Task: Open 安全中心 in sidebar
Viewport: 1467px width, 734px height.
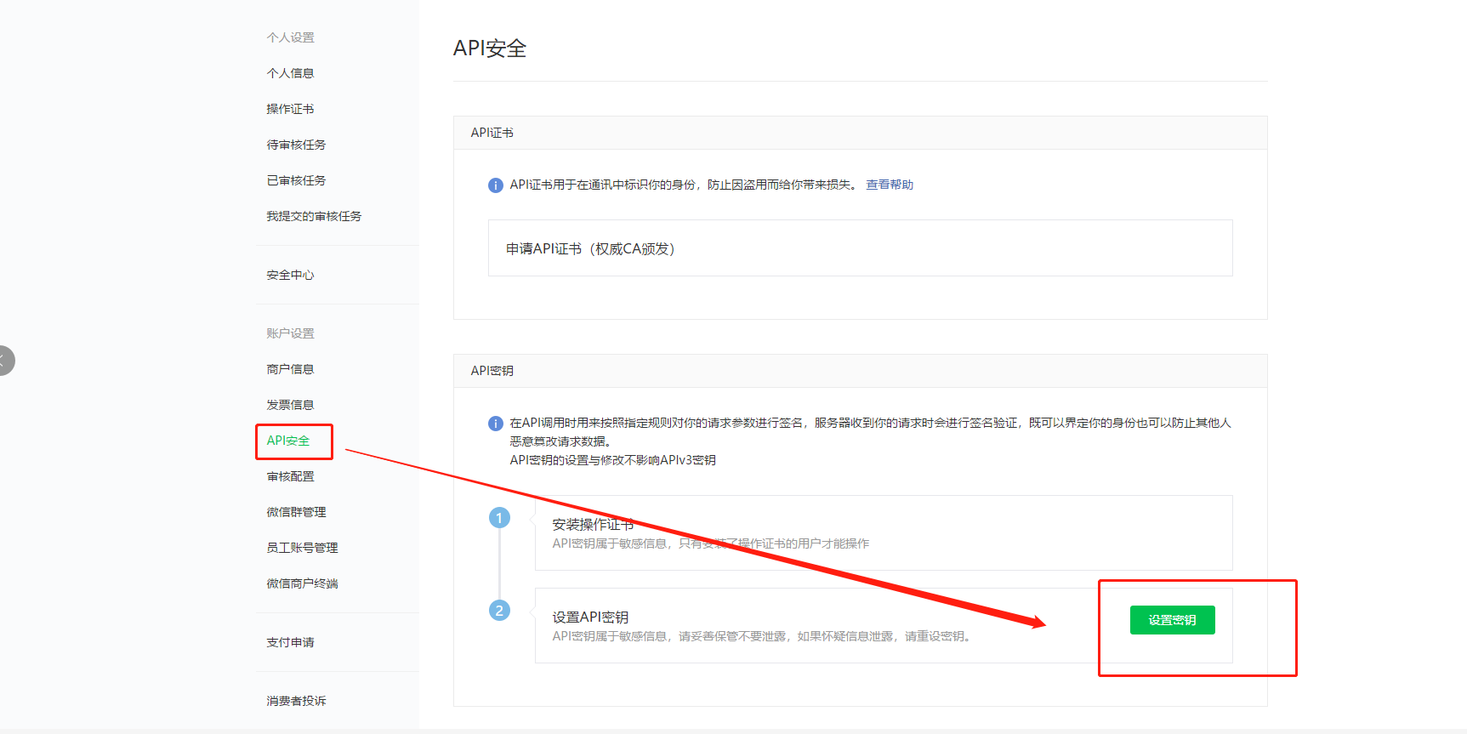Action: point(290,275)
